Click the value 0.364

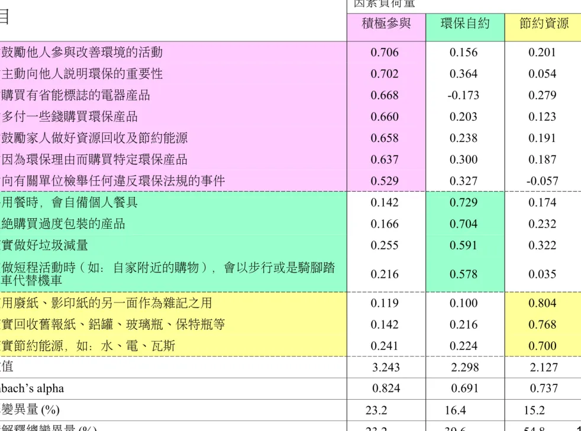[463, 74]
